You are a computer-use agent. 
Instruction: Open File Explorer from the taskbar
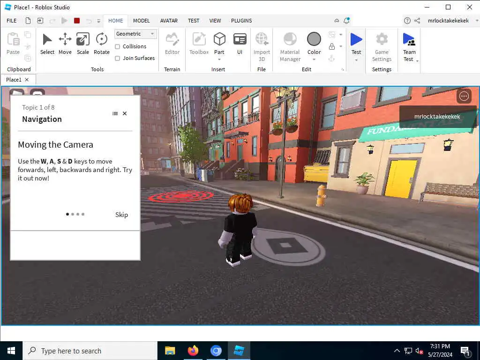coord(170,351)
